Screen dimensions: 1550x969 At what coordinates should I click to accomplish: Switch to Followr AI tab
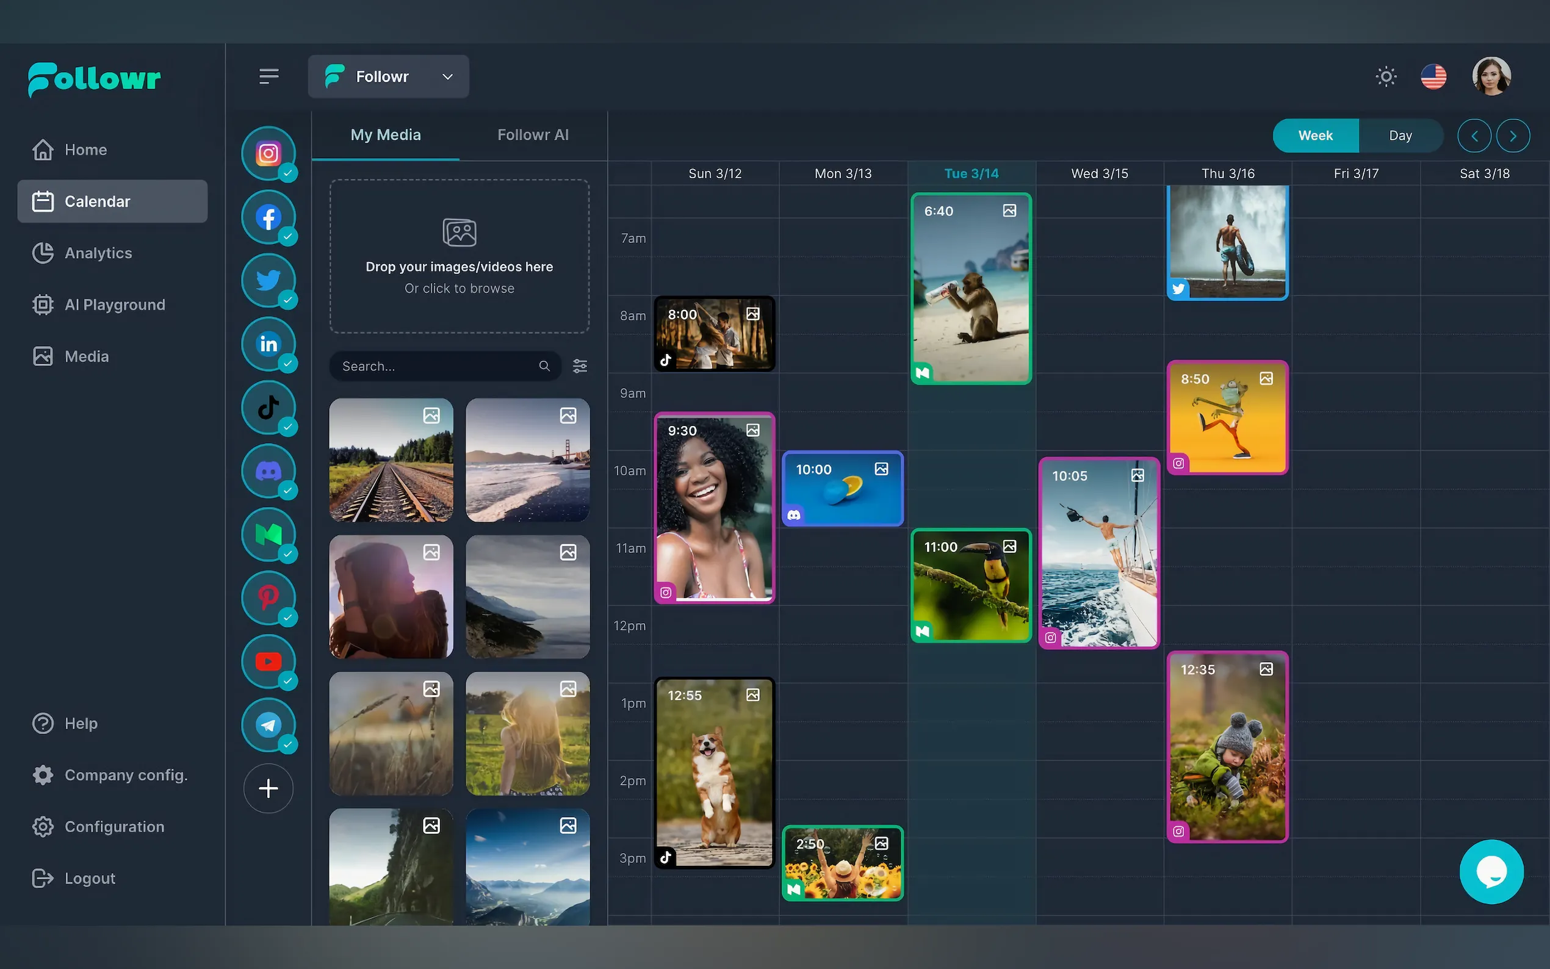pos(533,135)
